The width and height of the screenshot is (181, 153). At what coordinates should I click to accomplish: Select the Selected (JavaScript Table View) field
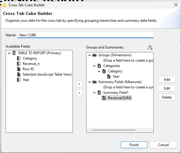[x=47, y=74]
